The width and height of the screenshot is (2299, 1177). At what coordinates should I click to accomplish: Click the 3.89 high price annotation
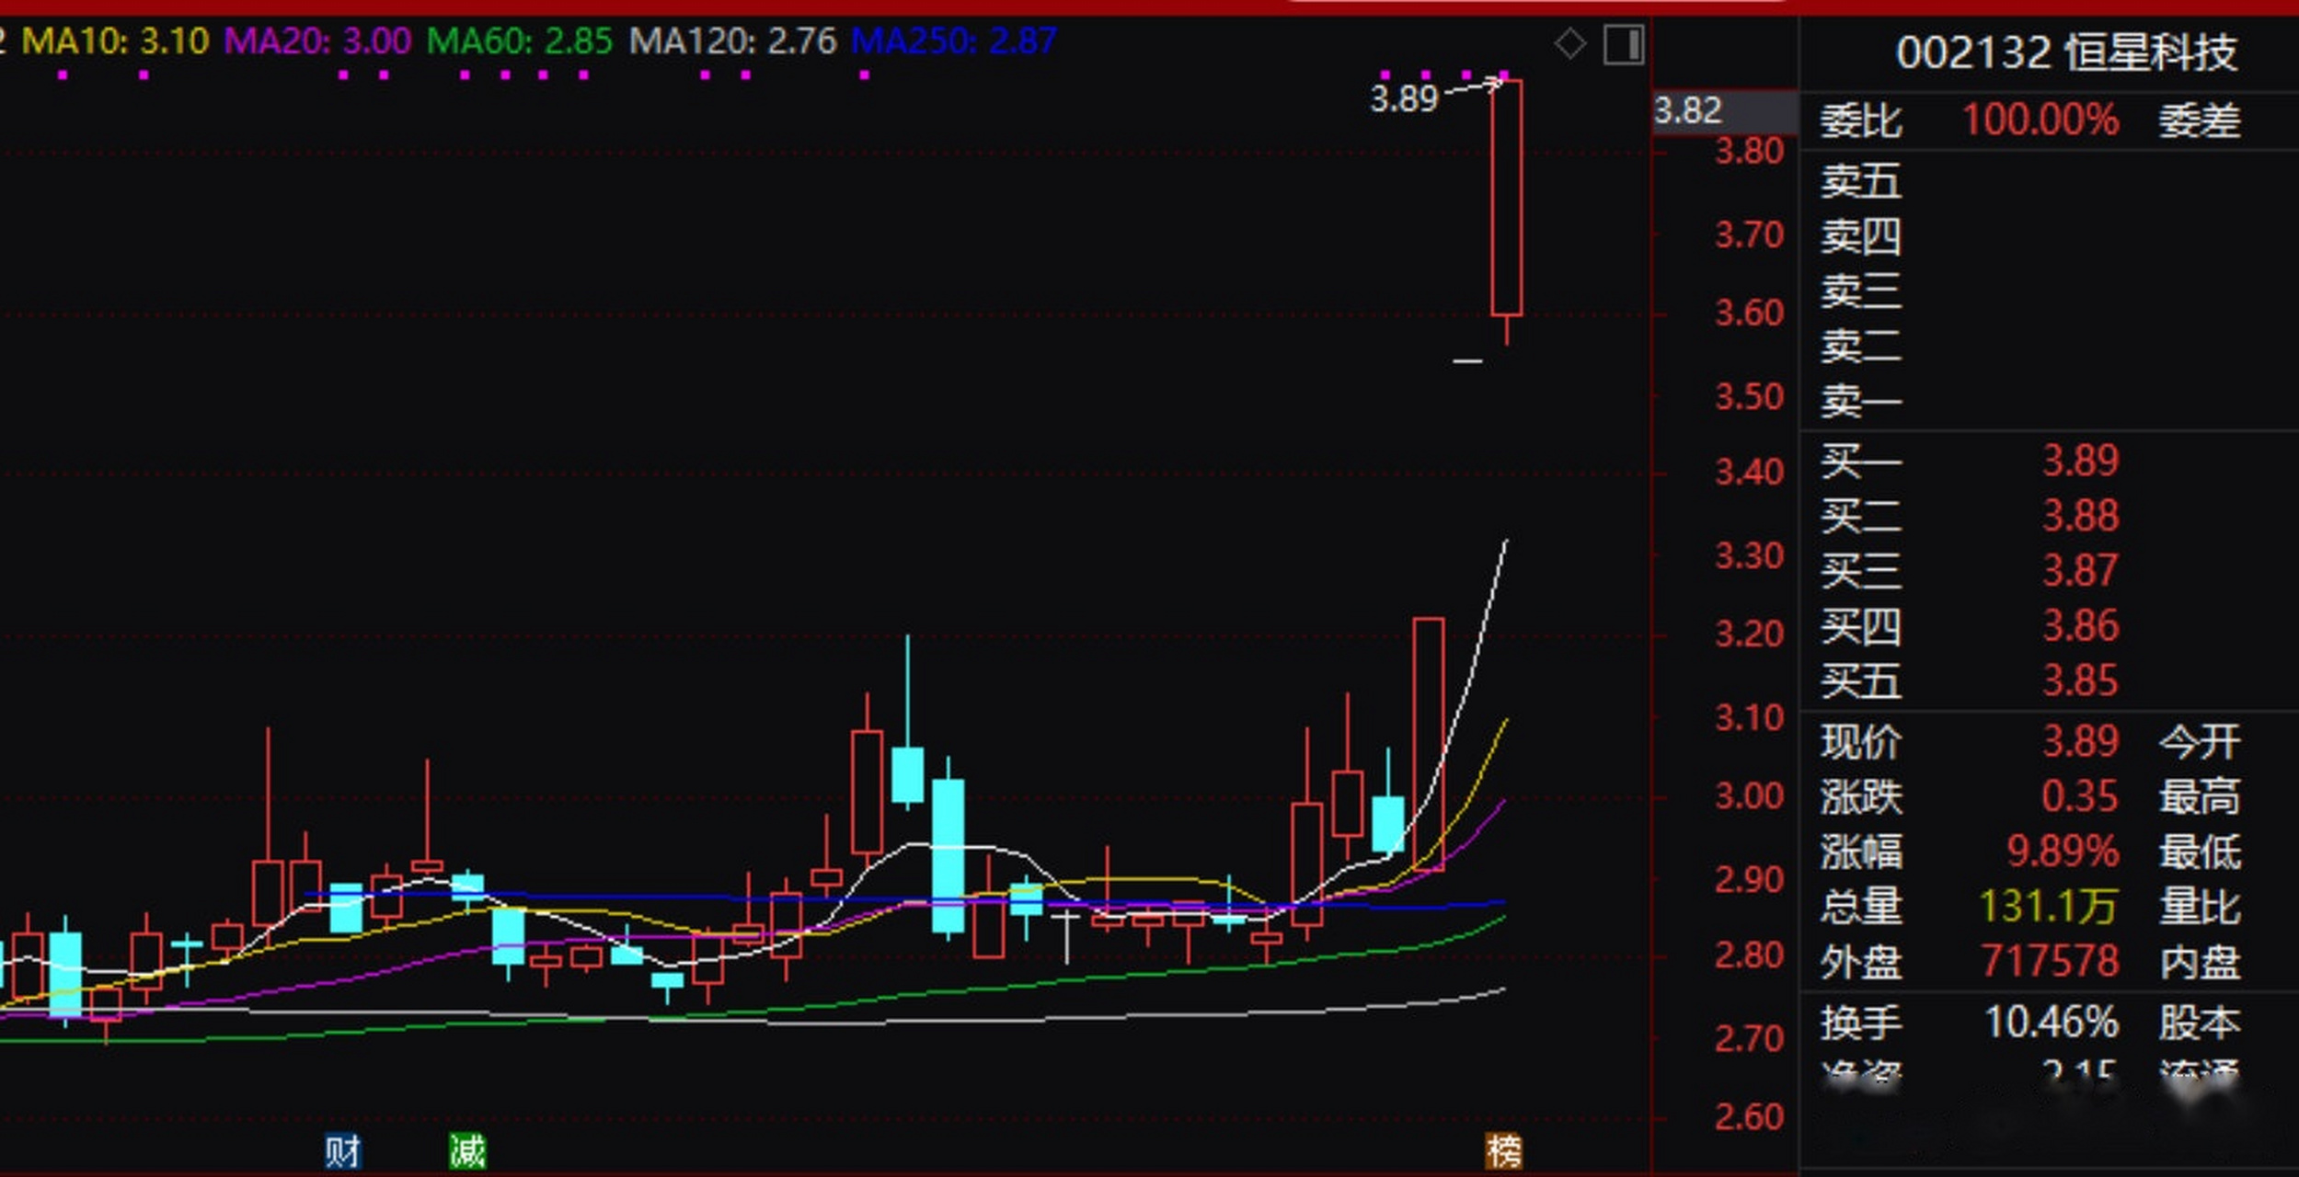(x=1403, y=98)
